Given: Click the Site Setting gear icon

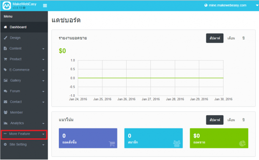Looking at the screenshot, I should [5, 144].
